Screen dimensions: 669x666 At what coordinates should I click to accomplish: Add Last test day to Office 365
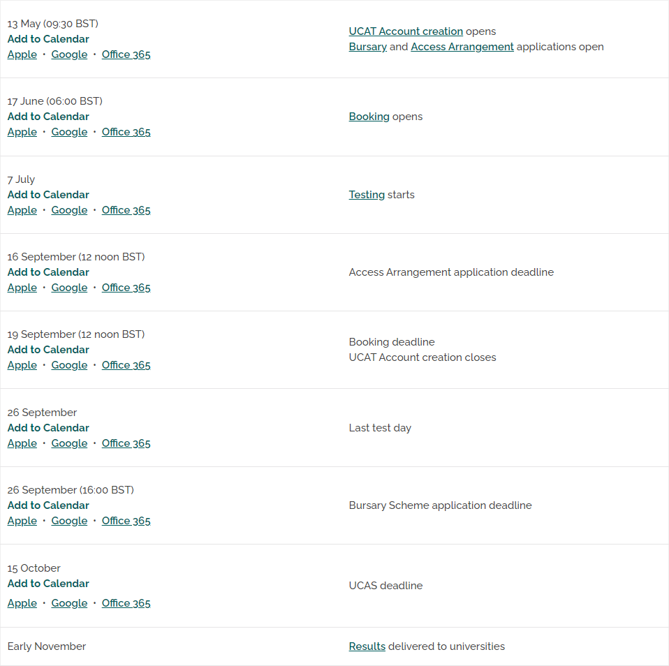coord(126,443)
